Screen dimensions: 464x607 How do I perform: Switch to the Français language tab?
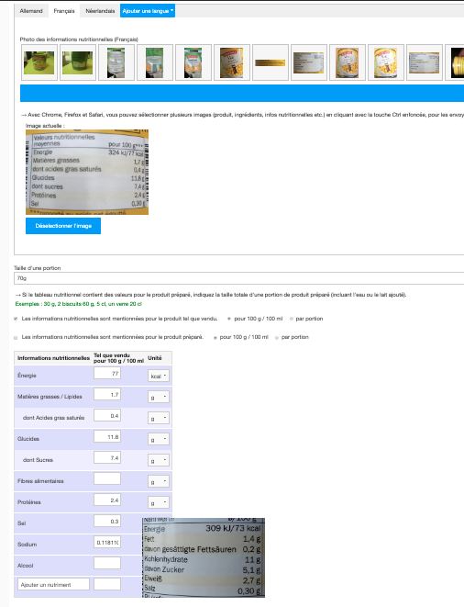[x=64, y=11]
